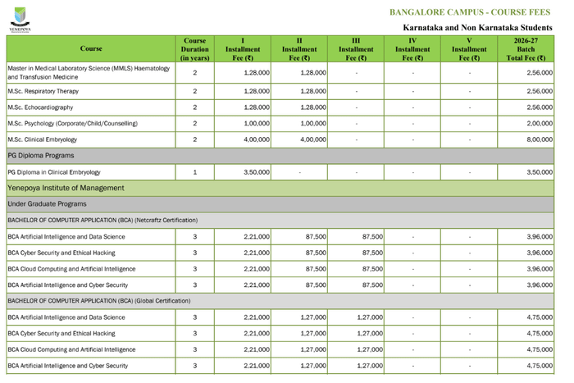Select the Under Graduate Programs section row
This screenshot has height=383, width=574.
point(47,203)
